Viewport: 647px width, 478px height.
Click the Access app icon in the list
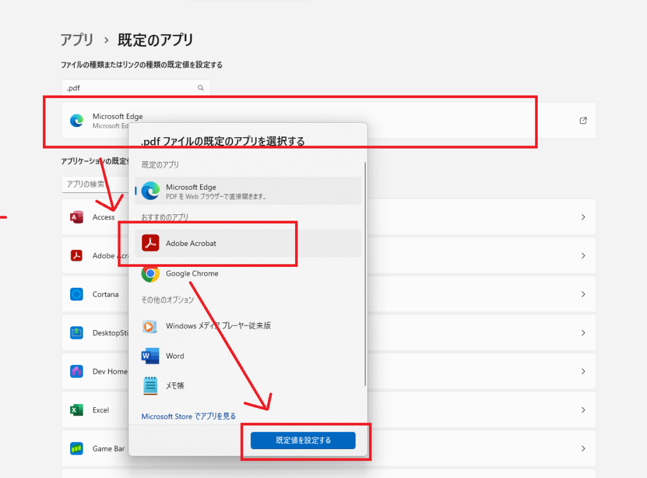pos(76,217)
